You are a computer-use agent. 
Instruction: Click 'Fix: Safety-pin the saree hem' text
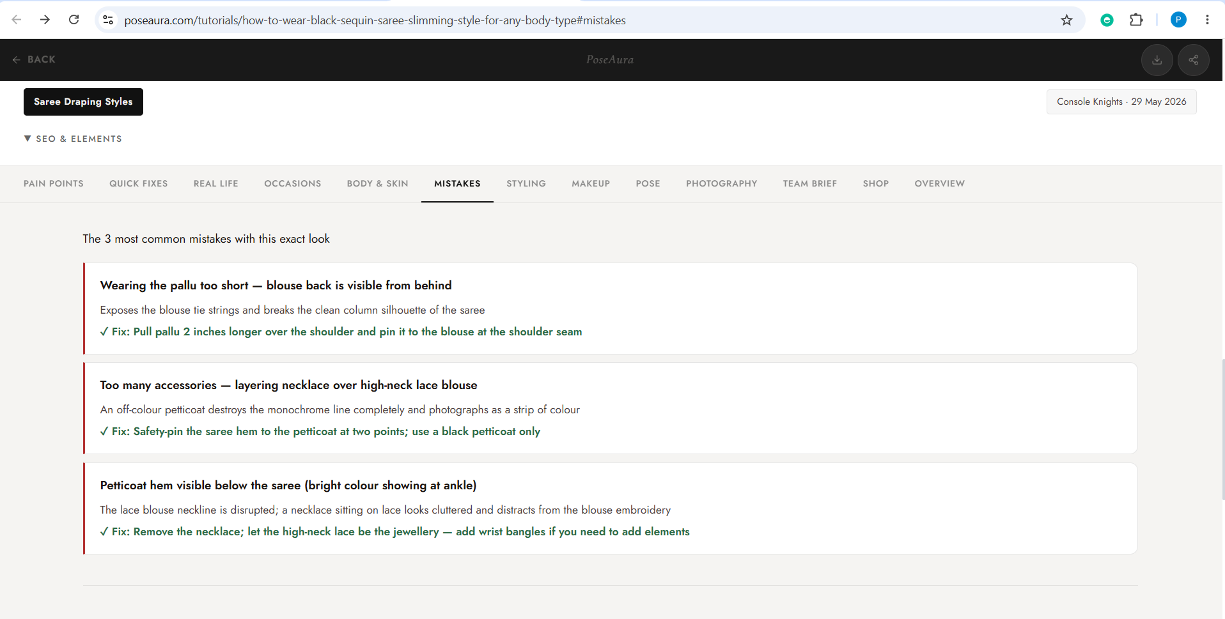320,431
